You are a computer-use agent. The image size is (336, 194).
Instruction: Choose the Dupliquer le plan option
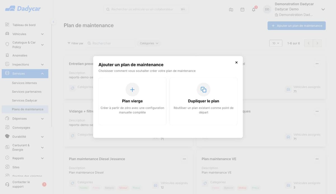(204, 101)
